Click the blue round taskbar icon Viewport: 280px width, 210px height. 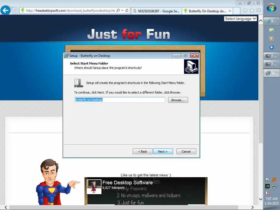point(272,47)
